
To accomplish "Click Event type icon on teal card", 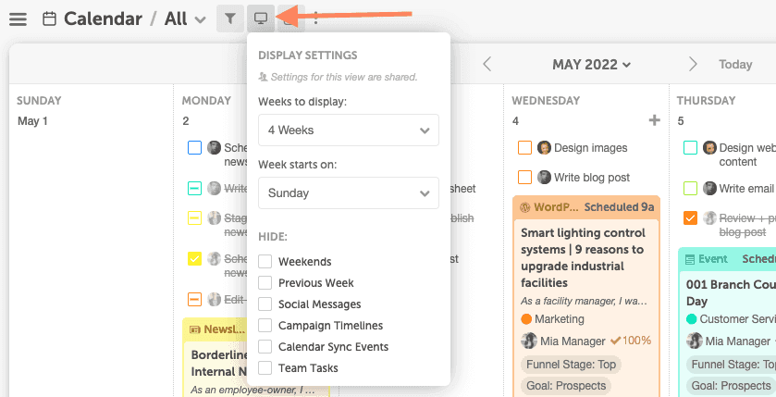I will [x=690, y=259].
